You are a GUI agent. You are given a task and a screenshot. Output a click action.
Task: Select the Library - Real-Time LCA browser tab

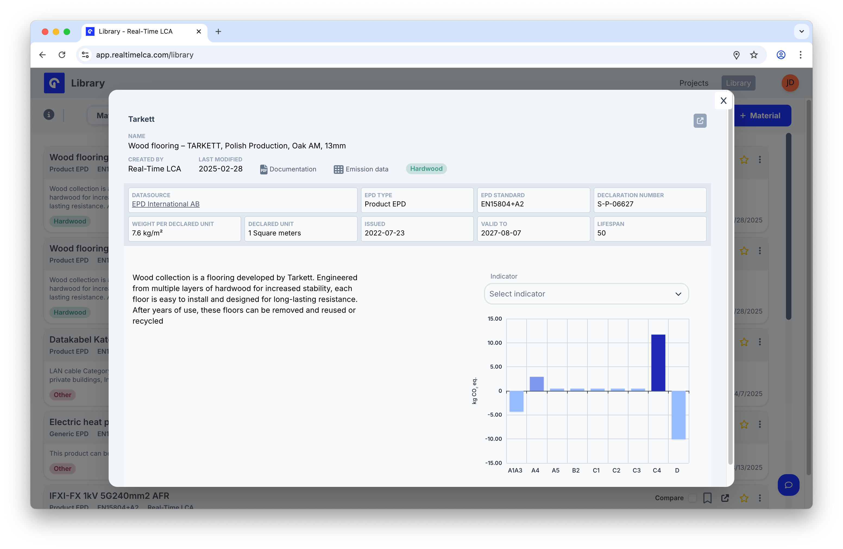[144, 31]
